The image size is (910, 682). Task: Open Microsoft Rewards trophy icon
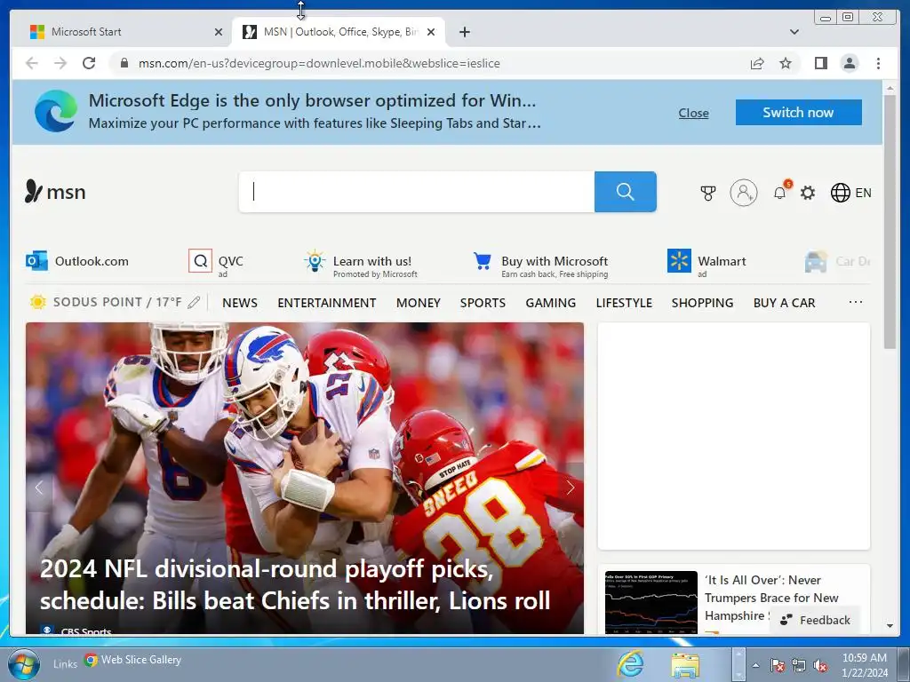tap(708, 193)
